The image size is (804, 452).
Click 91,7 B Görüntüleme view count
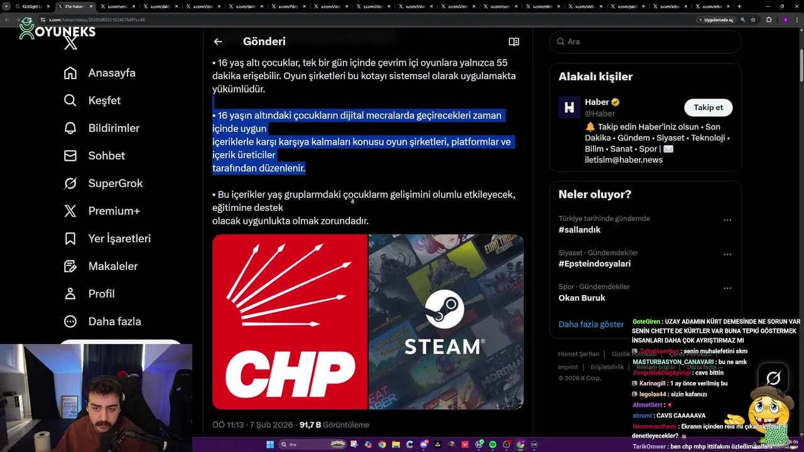click(334, 425)
